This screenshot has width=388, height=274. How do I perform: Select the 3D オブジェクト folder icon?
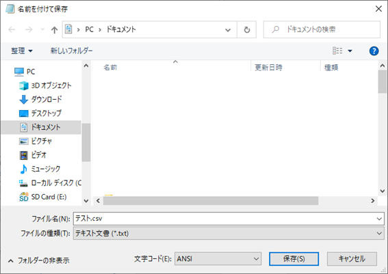pos(24,85)
